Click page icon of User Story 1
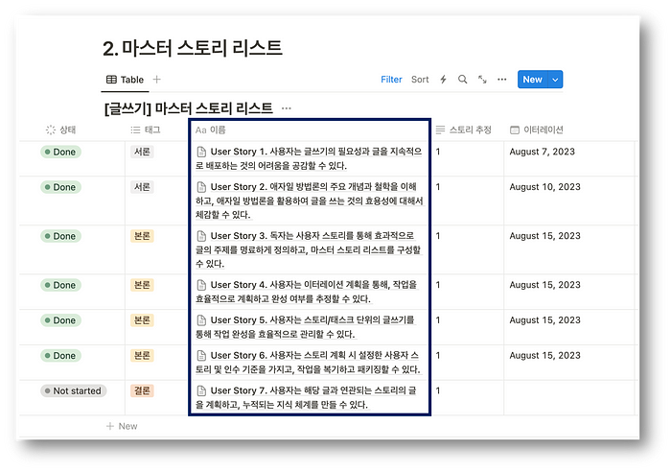This screenshot has width=671, height=472. (201, 152)
